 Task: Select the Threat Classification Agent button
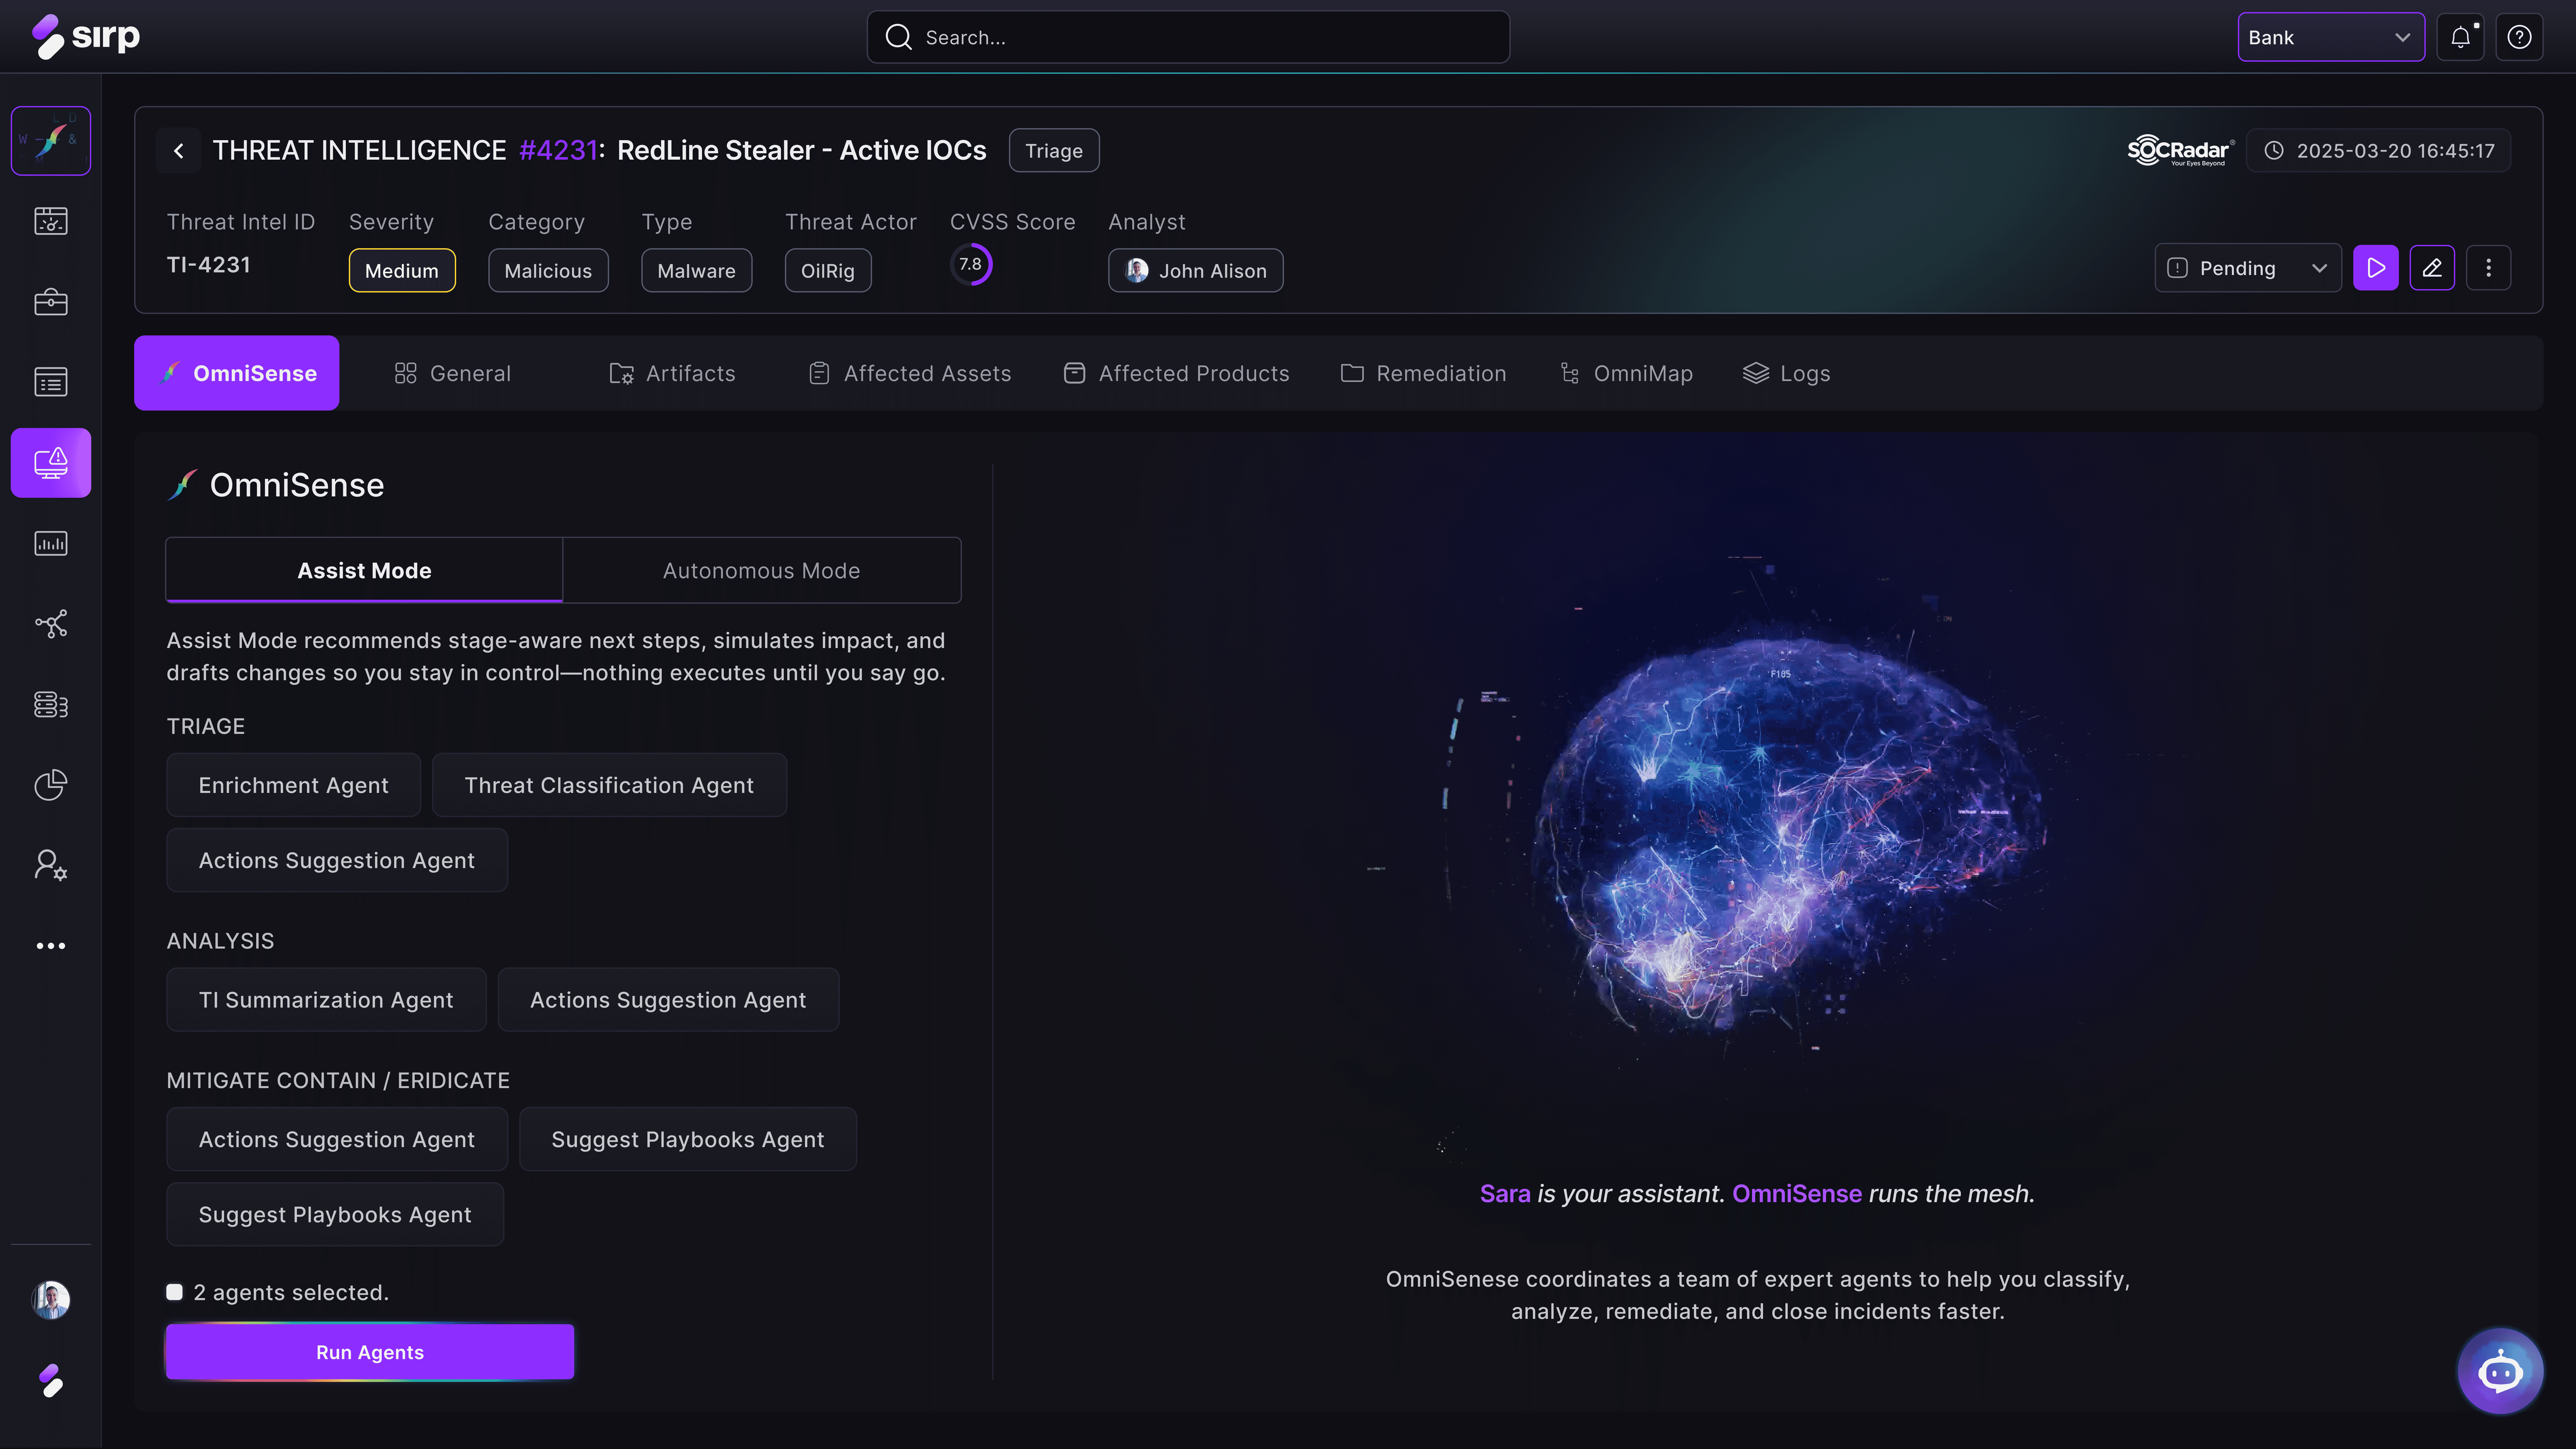pyautogui.click(x=609, y=785)
